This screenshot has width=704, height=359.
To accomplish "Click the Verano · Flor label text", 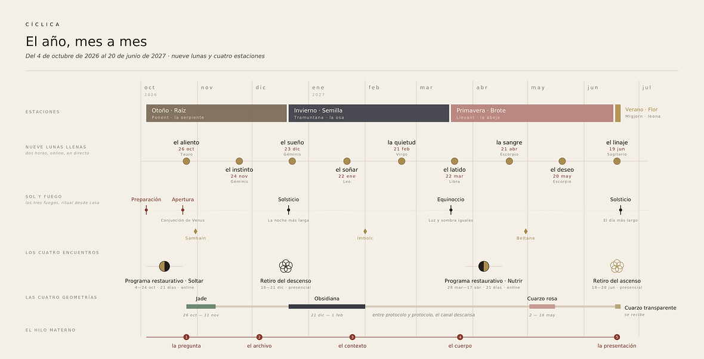I will [641, 110].
